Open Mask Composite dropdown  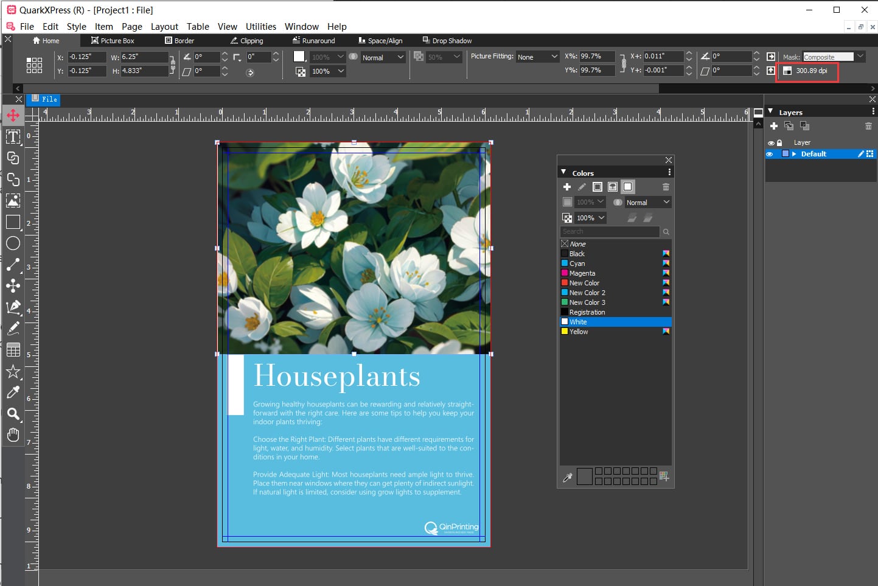click(834, 57)
